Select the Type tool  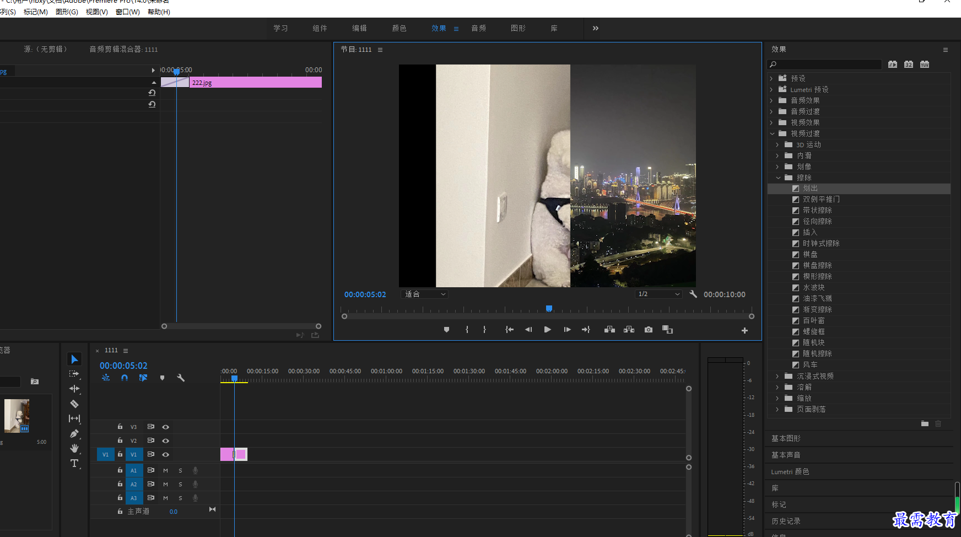tap(74, 463)
